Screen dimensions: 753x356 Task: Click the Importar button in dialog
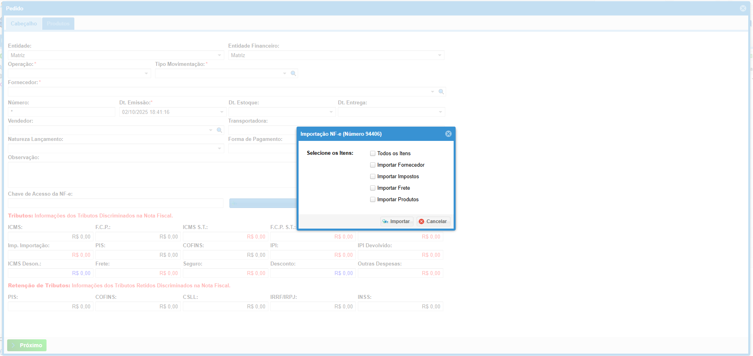(x=396, y=221)
